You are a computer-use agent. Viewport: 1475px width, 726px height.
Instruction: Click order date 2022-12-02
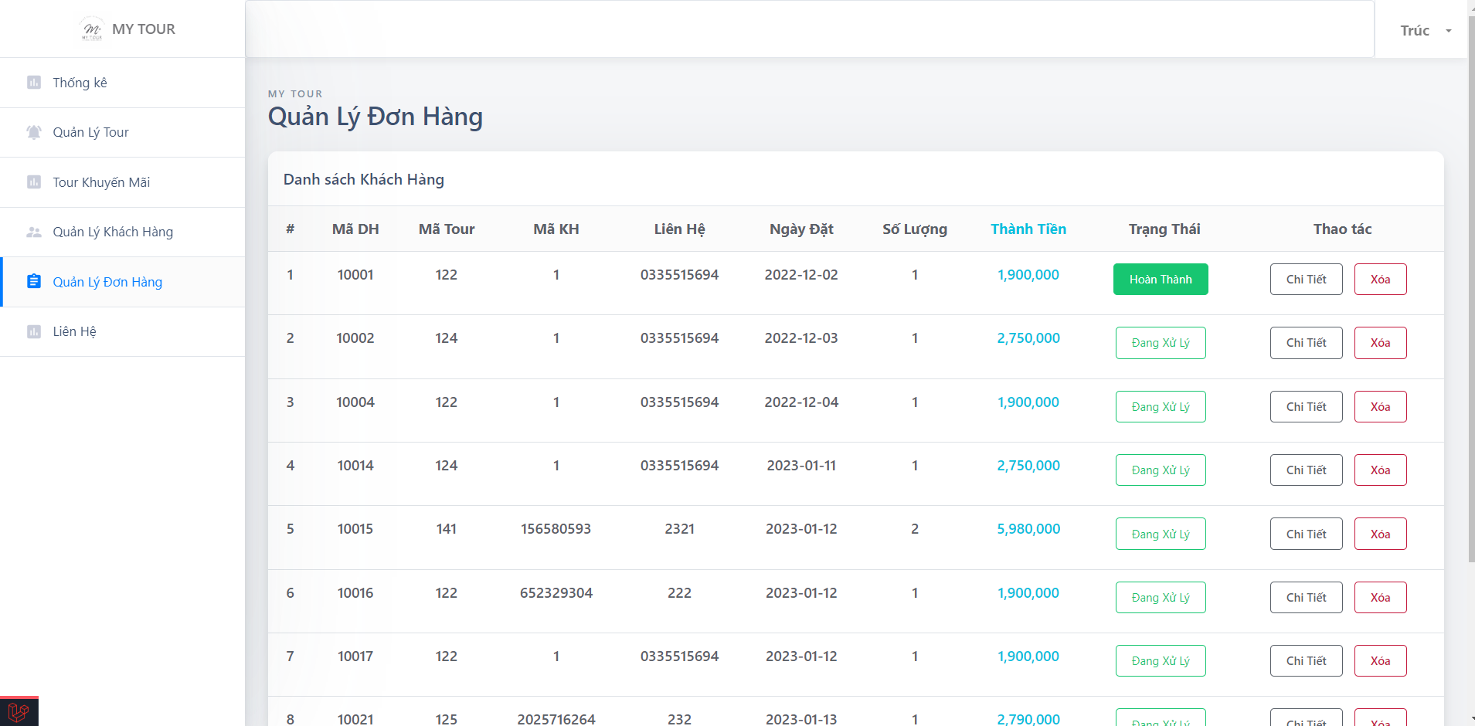[x=801, y=275]
